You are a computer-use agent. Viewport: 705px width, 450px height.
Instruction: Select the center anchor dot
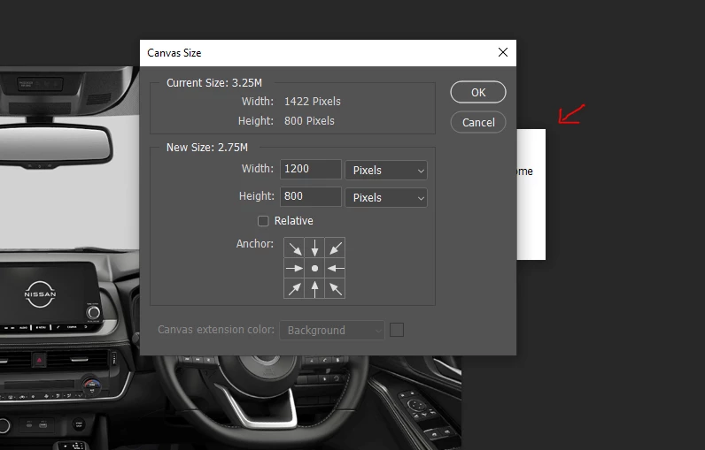314,268
